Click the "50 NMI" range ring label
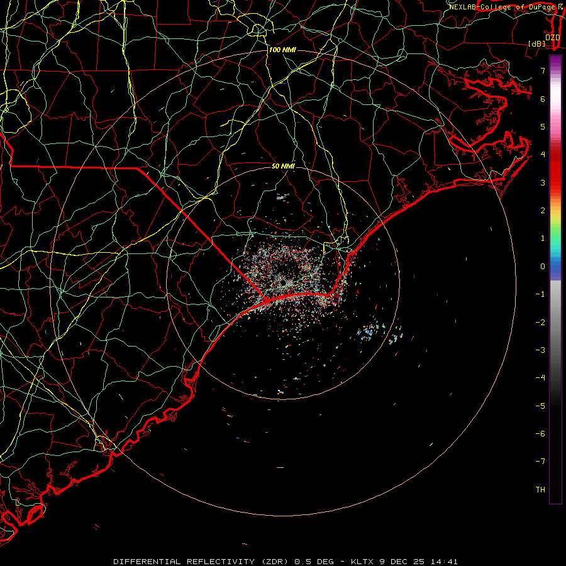The width and height of the screenshot is (566, 566). (x=283, y=166)
